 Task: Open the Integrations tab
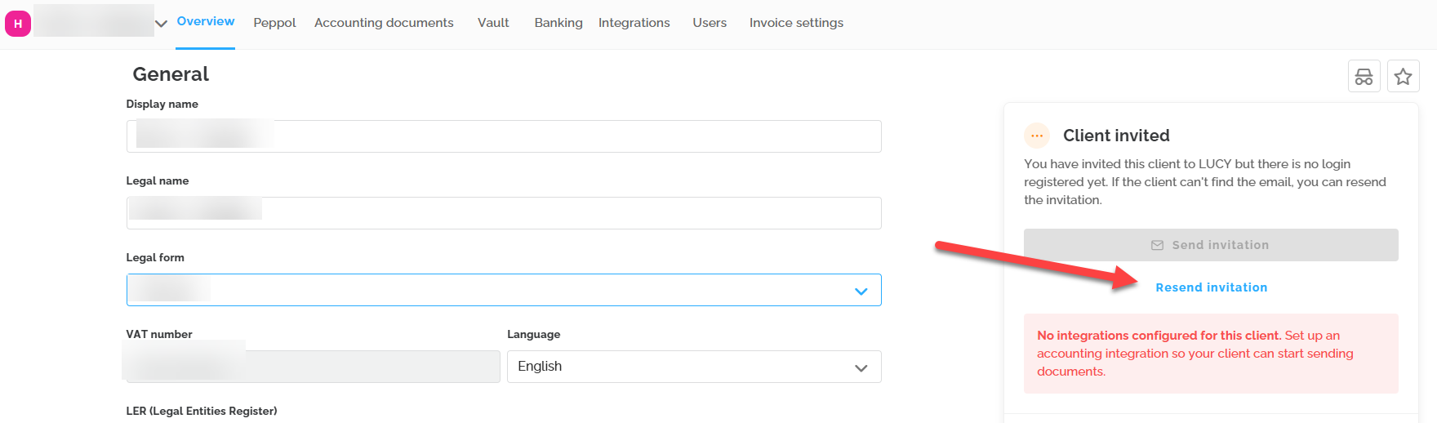coord(634,23)
